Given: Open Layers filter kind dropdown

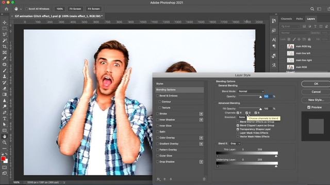Looking at the screenshot, I should (290, 26).
